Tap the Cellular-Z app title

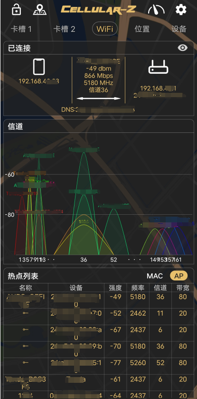98,10
